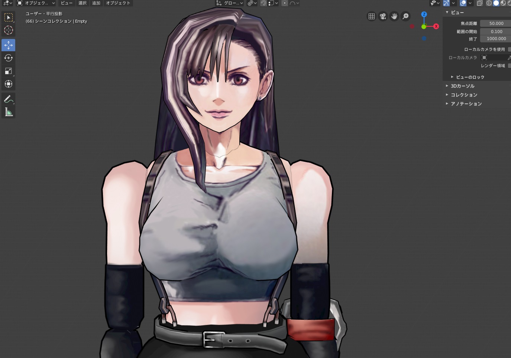Viewport: 511px width, 358px height.
Task: Toggle proportional editing
Action: (284, 3)
